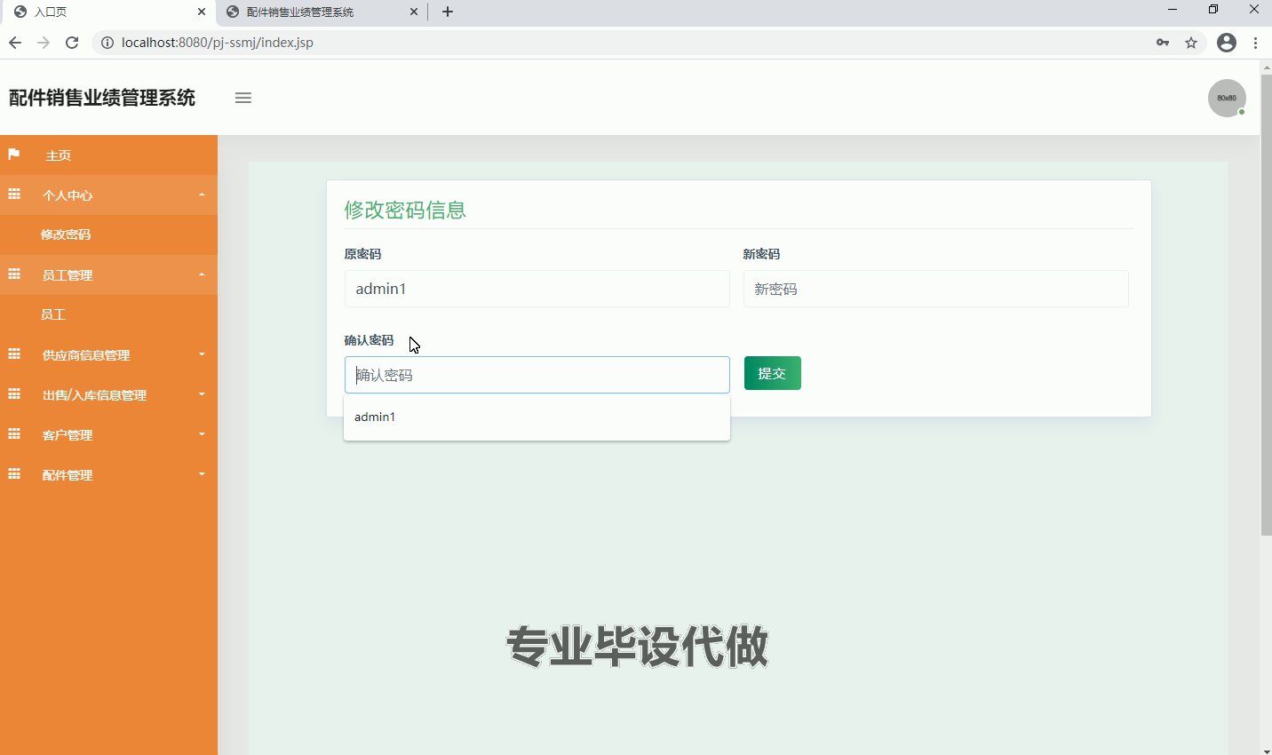Click scrollbar down arrow
1272x755 pixels.
click(x=1266, y=750)
